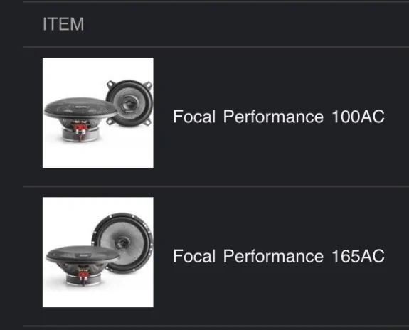Click the red terminal connector in the 165AC image
Viewport: 409px width, 330px height.
tap(83, 277)
